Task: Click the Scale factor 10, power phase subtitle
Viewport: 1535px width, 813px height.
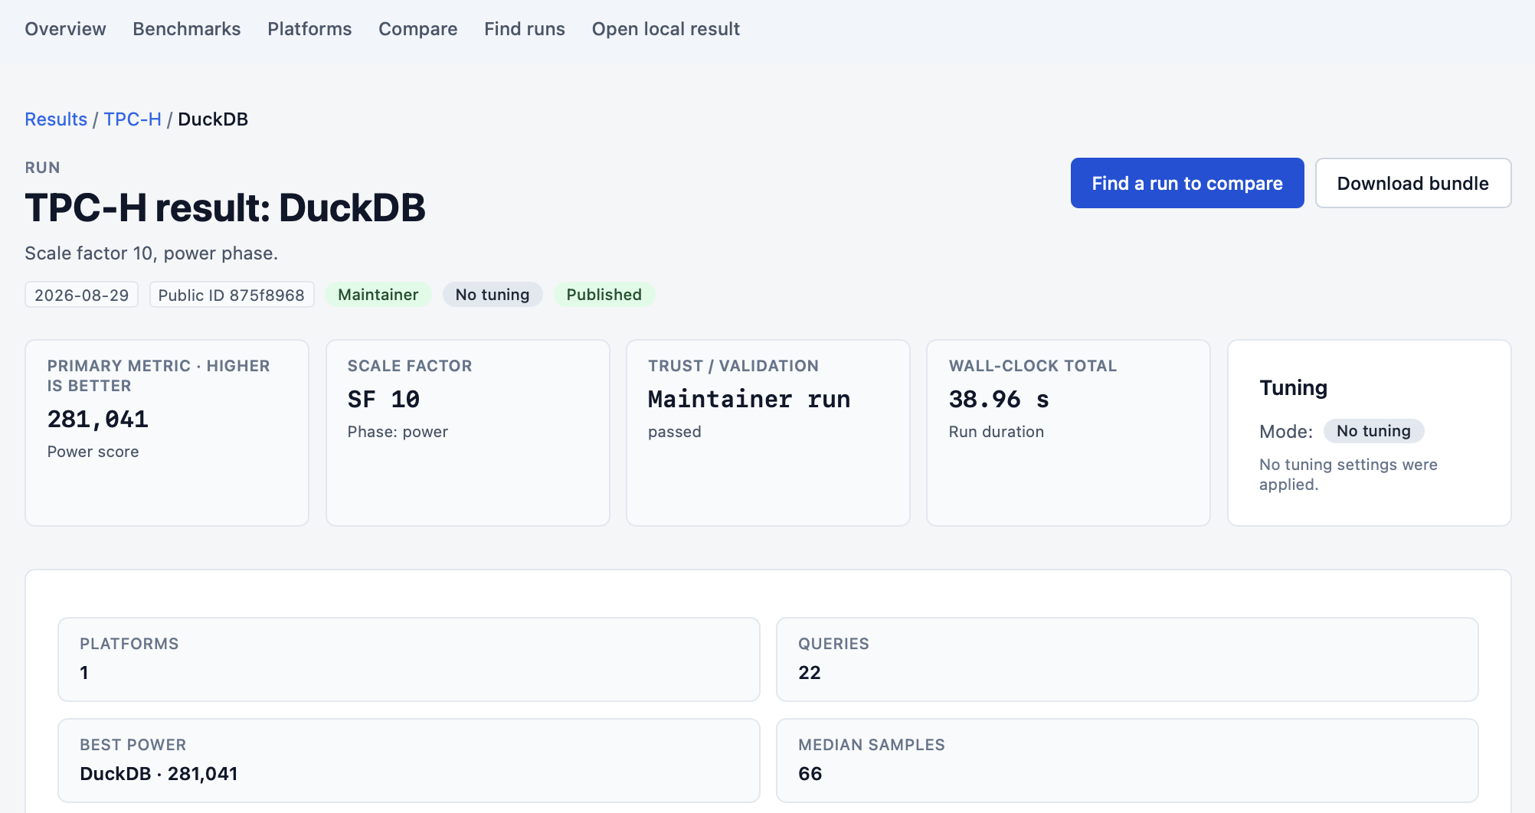Action: [152, 253]
